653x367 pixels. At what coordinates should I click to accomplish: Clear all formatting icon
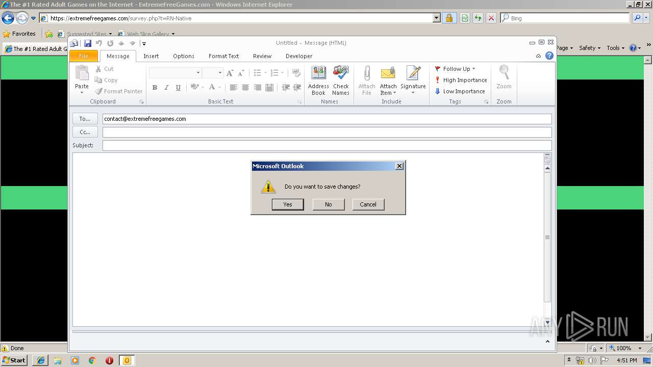click(x=296, y=73)
